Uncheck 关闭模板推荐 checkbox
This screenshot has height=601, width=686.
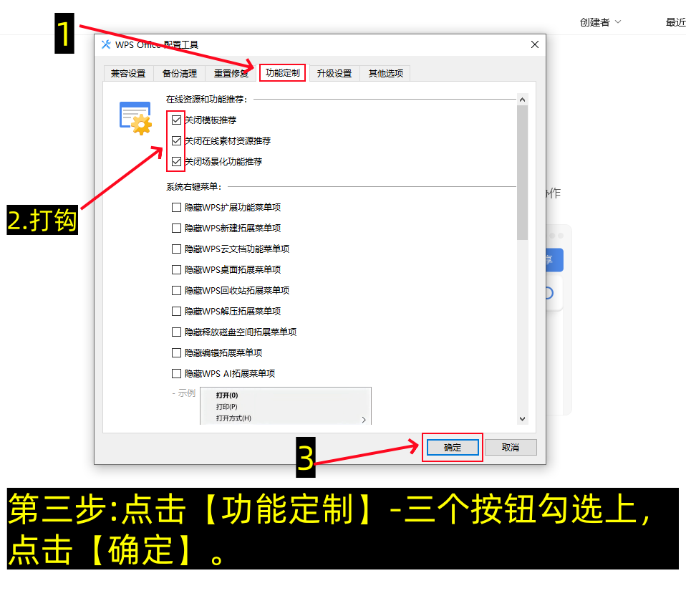pyautogui.click(x=175, y=120)
